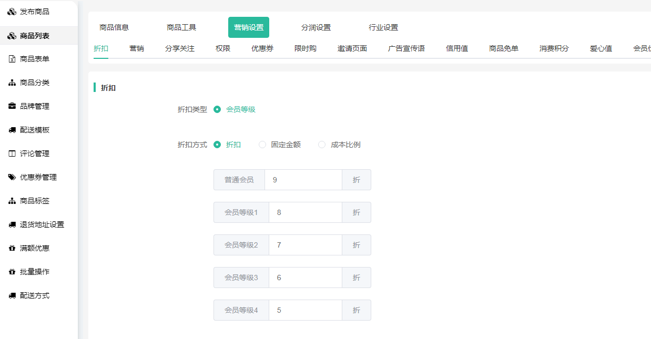Click the 商品表单 spreadsheet icon
The height and width of the screenshot is (339, 651).
pyautogui.click(x=12, y=59)
